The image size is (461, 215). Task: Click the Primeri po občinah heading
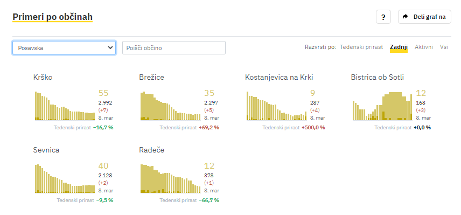click(52, 17)
